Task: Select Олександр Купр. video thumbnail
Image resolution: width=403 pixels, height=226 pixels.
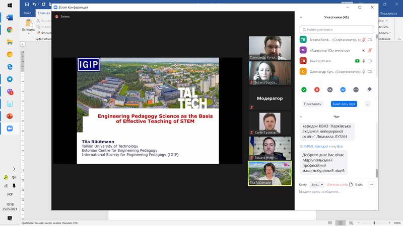Action: point(270,48)
